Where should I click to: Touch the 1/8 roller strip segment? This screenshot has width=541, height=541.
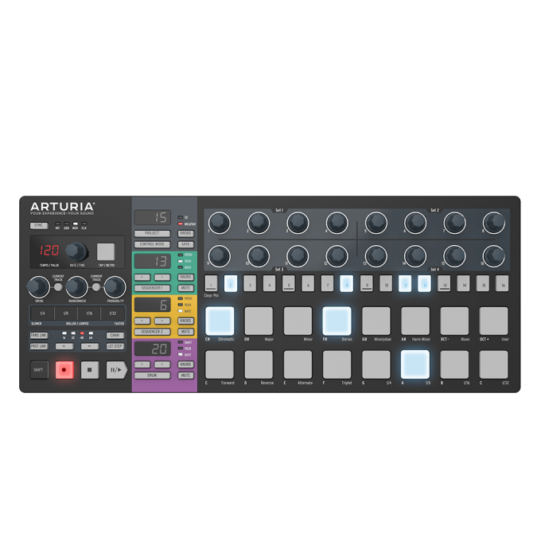coord(66,313)
